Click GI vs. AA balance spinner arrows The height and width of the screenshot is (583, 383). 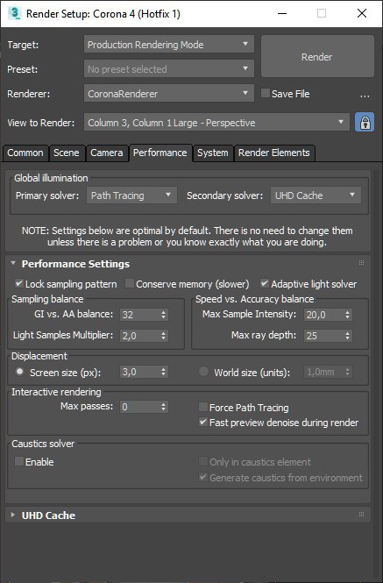[163, 315]
